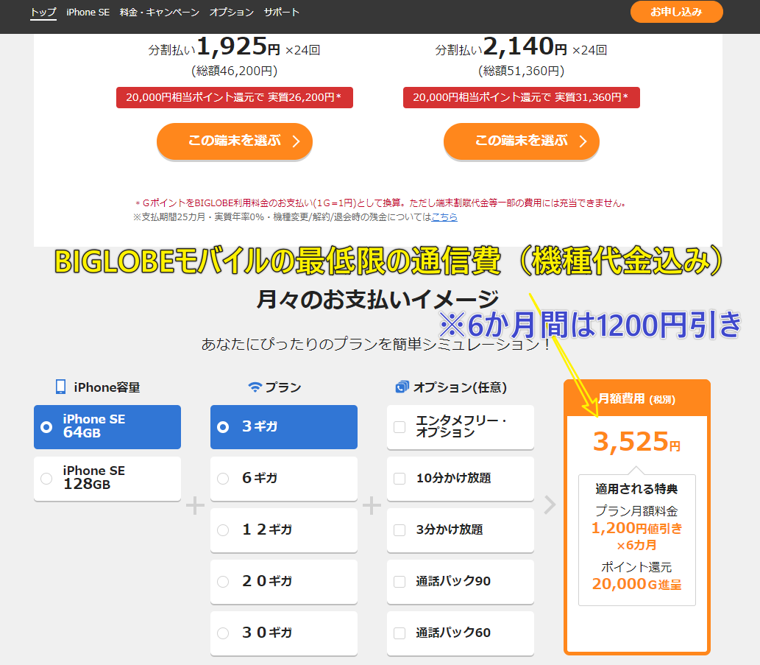
Task: Open the 料金・キャンペーン nav tab
Action: 160,12
